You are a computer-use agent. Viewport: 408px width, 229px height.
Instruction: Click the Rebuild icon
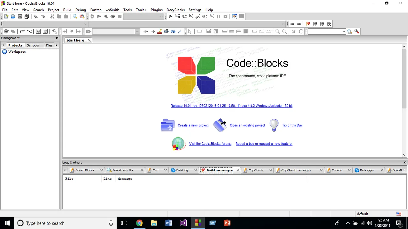click(x=113, y=17)
